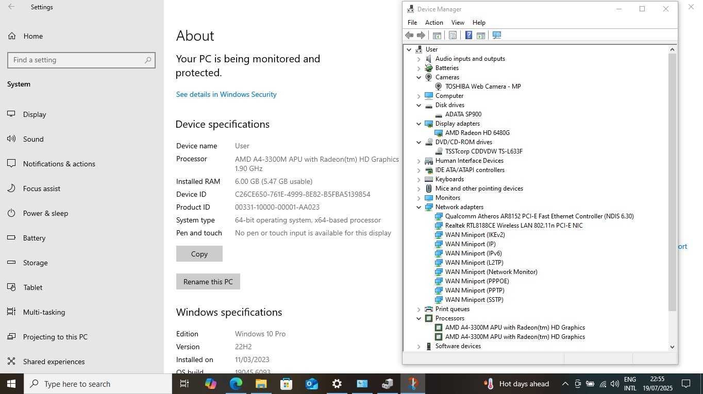Open the Action menu in Device Manager

pyautogui.click(x=434, y=23)
